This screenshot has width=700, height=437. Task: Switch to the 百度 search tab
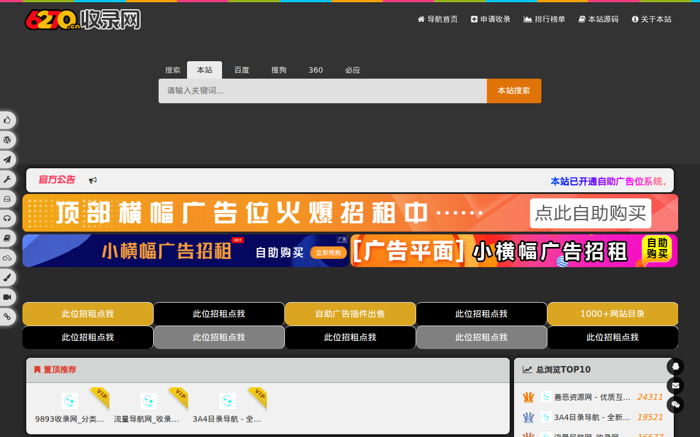pyautogui.click(x=242, y=70)
